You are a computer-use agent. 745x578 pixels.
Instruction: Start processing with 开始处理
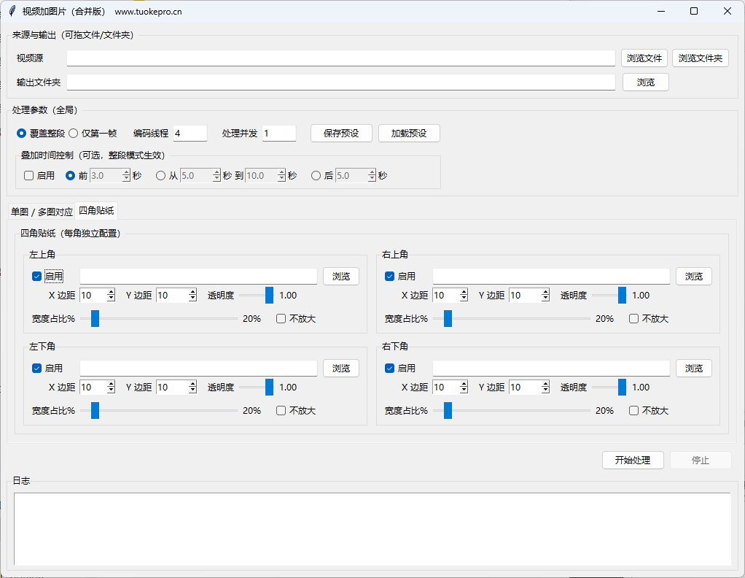pos(632,460)
